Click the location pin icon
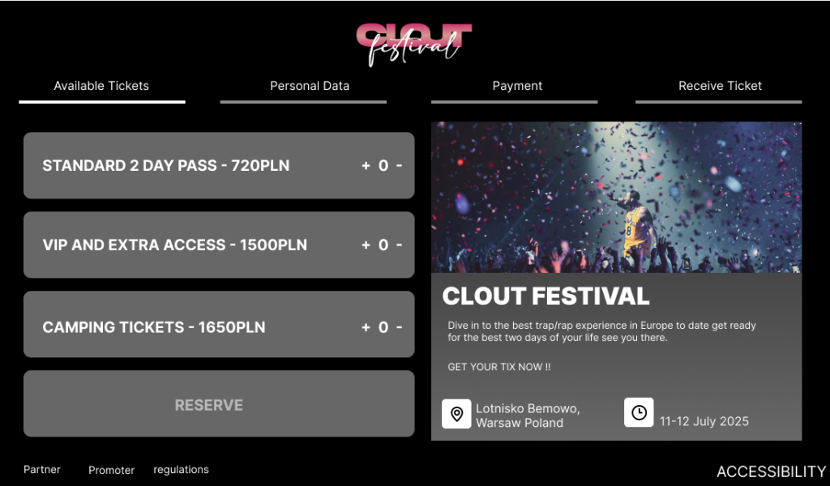The height and width of the screenshot is (486, 830). [x=456, y=414]
